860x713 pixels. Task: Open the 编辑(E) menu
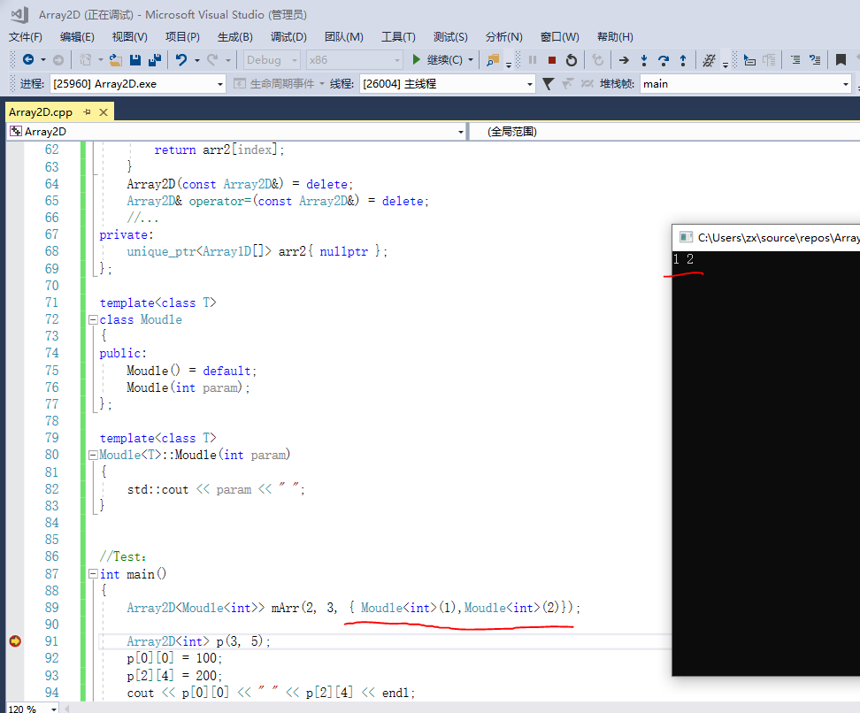pyautogui.click(x=77, y=37)
